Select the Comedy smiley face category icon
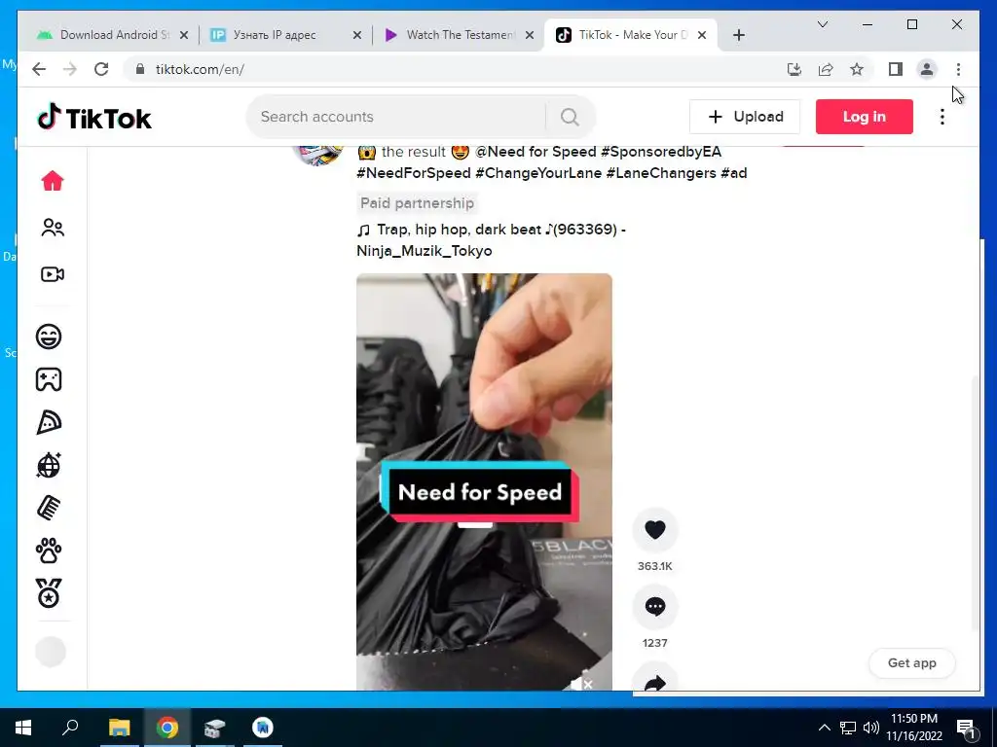Screen dimensions: 997x747 tap(49, 336)
